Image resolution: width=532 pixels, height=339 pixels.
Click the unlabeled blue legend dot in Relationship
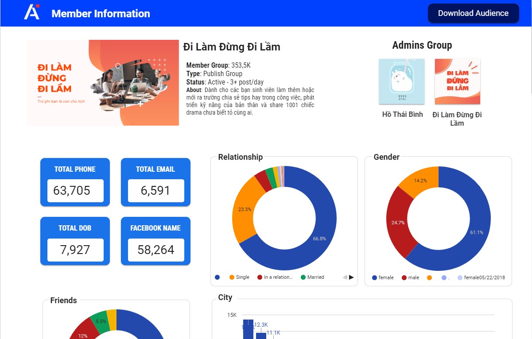(x=217, y=277)
